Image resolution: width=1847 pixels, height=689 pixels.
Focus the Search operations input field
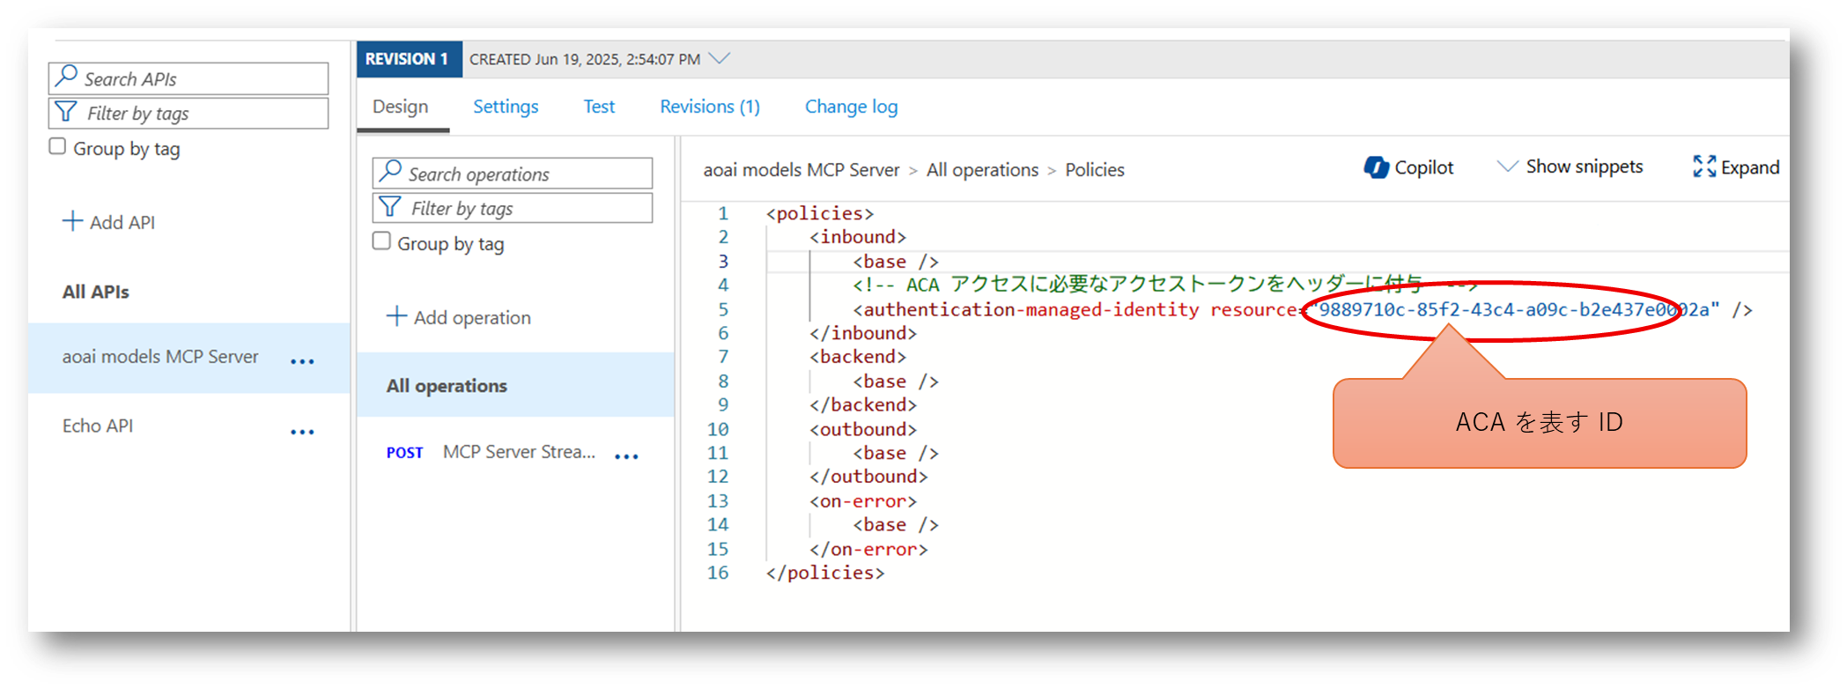click(x=513, y=174)
